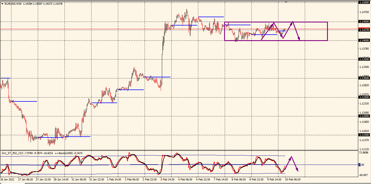Click the 1.14278 current price label
The width and height of the screenshot is (371, 184).
click(x=364, y=30)
